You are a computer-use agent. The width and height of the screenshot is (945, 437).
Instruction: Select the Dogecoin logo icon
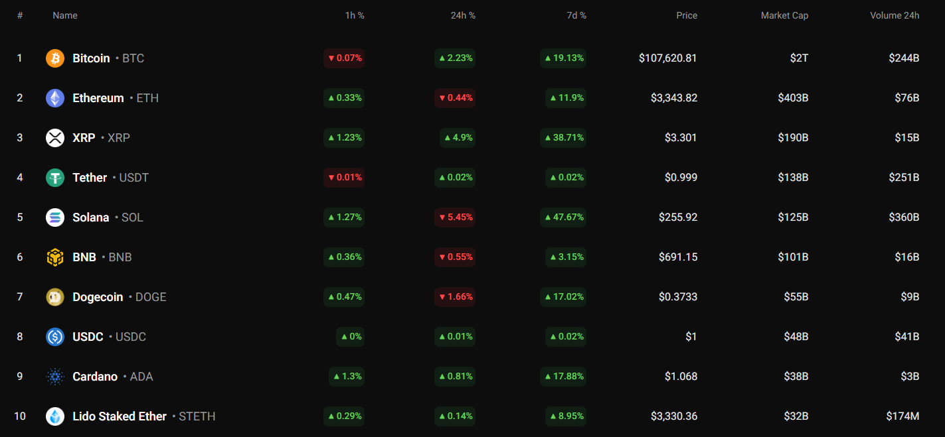pos(55,297)
